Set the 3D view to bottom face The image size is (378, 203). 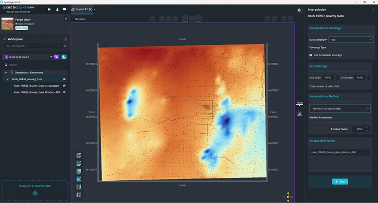pos(79,163)
